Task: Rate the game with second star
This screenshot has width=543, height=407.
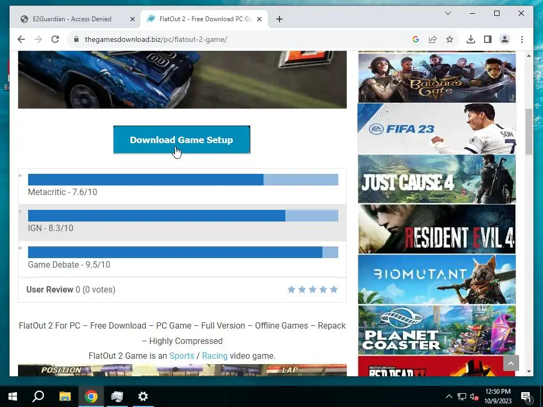Action: tap(302, 289)
